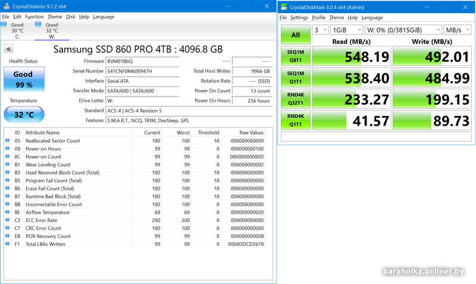This screenshot has height=284, width=476.
Task: Run all benchmarks with All button
Action: pos(295,35)
